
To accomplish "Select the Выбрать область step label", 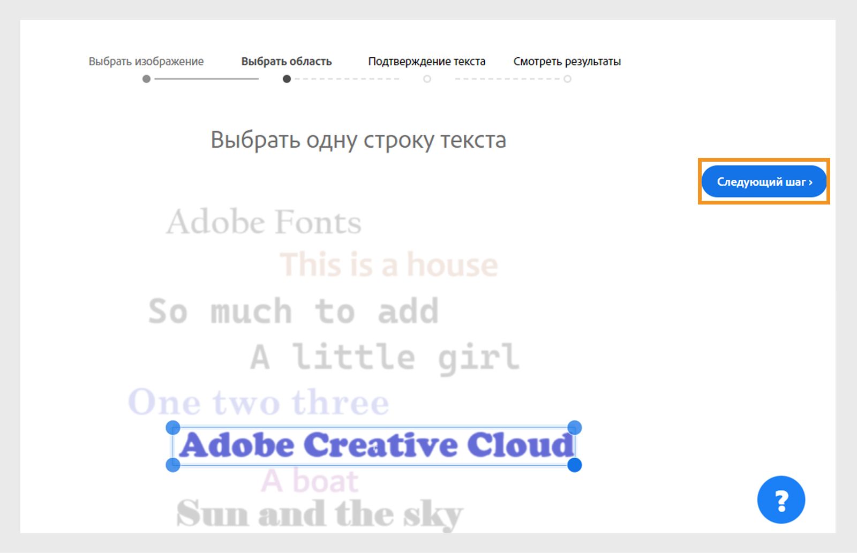I will pos(287,62).
